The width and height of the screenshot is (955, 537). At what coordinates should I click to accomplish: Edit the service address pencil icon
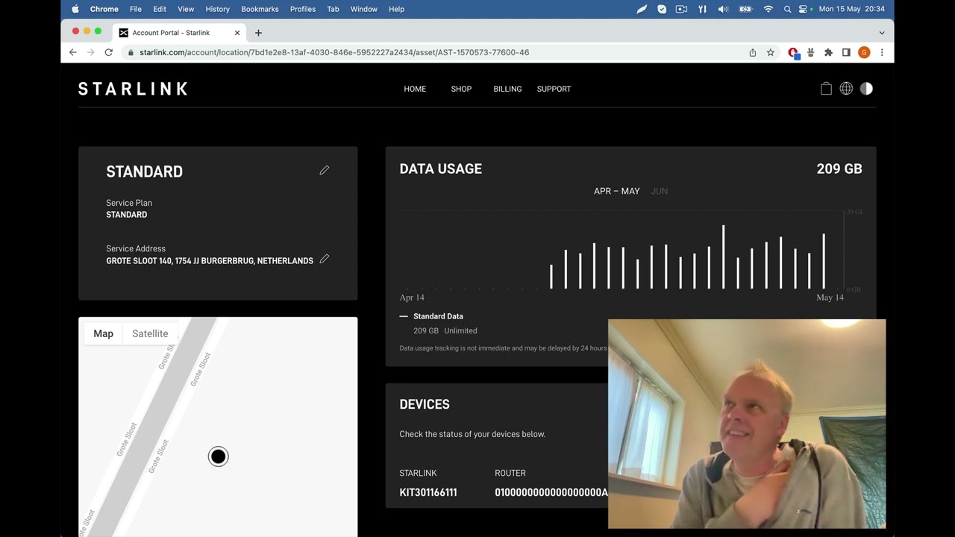tap(324, 259)
